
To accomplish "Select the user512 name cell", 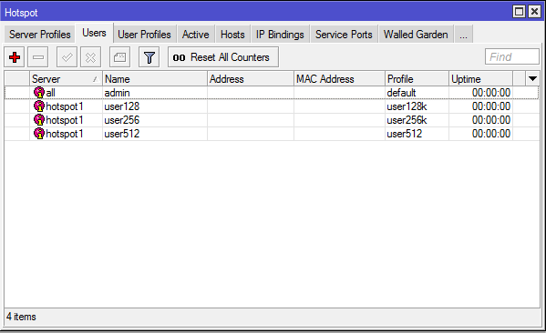I will 155,134.
